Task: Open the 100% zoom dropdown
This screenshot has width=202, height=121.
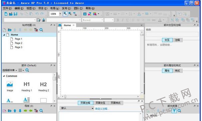Action: (x=60, y=14)
